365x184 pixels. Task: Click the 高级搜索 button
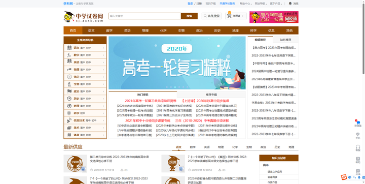[x=211, y=16]
